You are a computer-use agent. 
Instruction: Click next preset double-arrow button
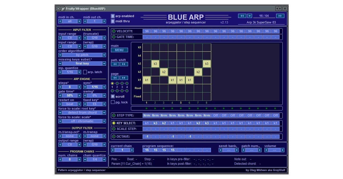280,16
